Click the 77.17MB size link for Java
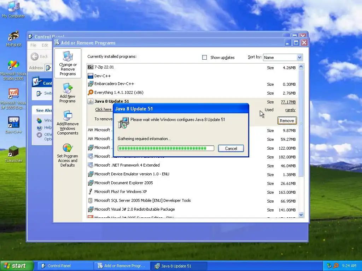The height and width of the screenshot is (271, 362). [288, 102]
